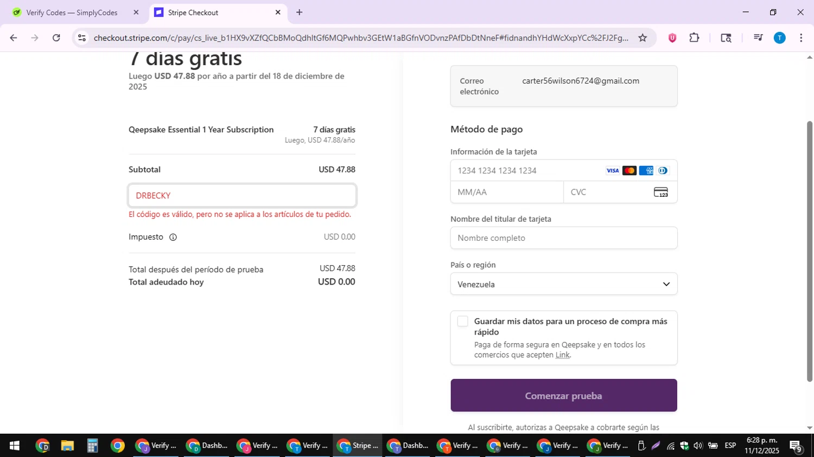Click the Comenzar prueba button
Viewport: 814px width, 457px height.
point(564,395)
